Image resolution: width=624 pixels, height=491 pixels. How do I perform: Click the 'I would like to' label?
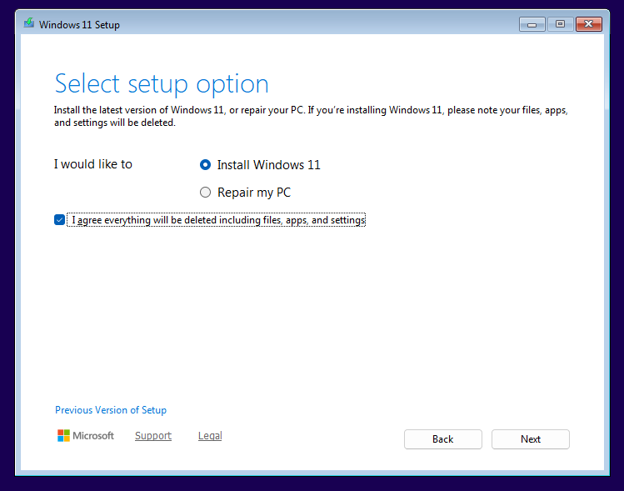coord(93,164)
